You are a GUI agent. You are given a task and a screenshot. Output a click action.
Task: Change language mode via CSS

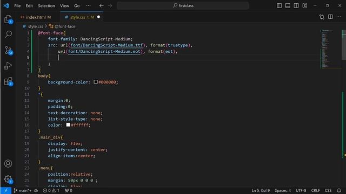click(x=328, y=190)
